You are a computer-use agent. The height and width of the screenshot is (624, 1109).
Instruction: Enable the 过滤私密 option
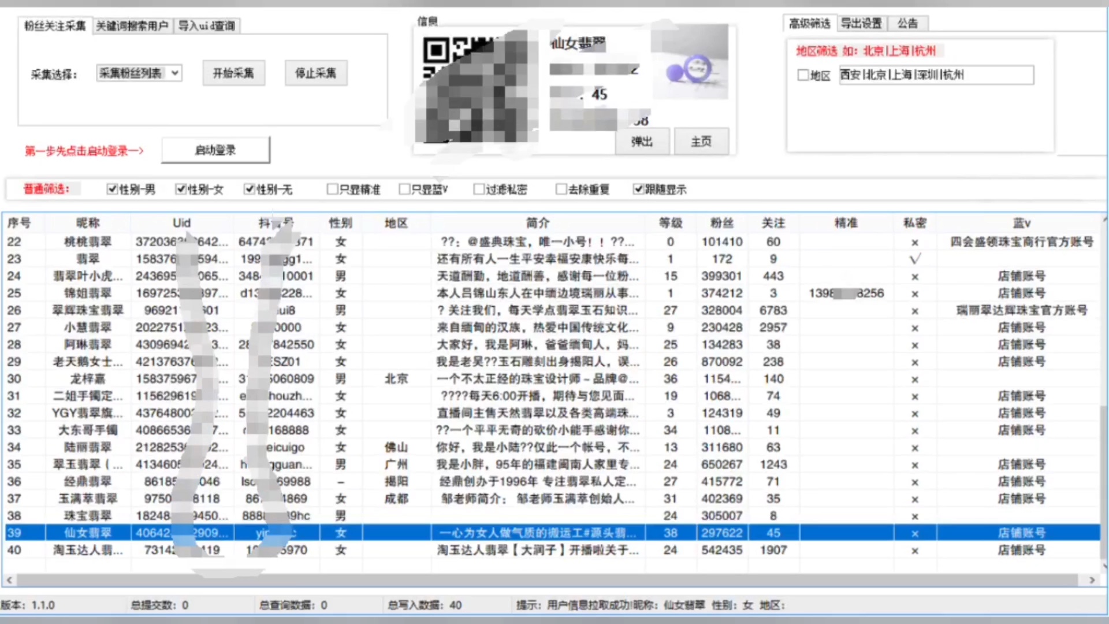478,189
